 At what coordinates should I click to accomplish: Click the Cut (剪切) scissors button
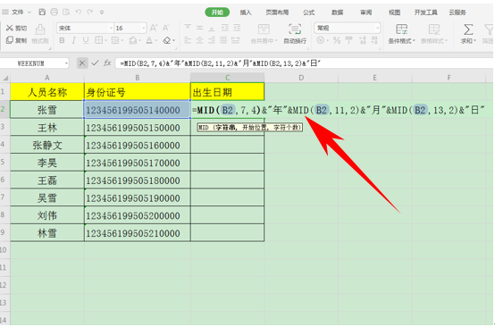16,28
